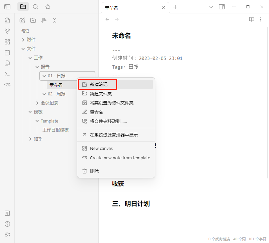Click the new note icon in file explorer
The width and height of the screenshot is (269, 243).
tap(22, 20)
